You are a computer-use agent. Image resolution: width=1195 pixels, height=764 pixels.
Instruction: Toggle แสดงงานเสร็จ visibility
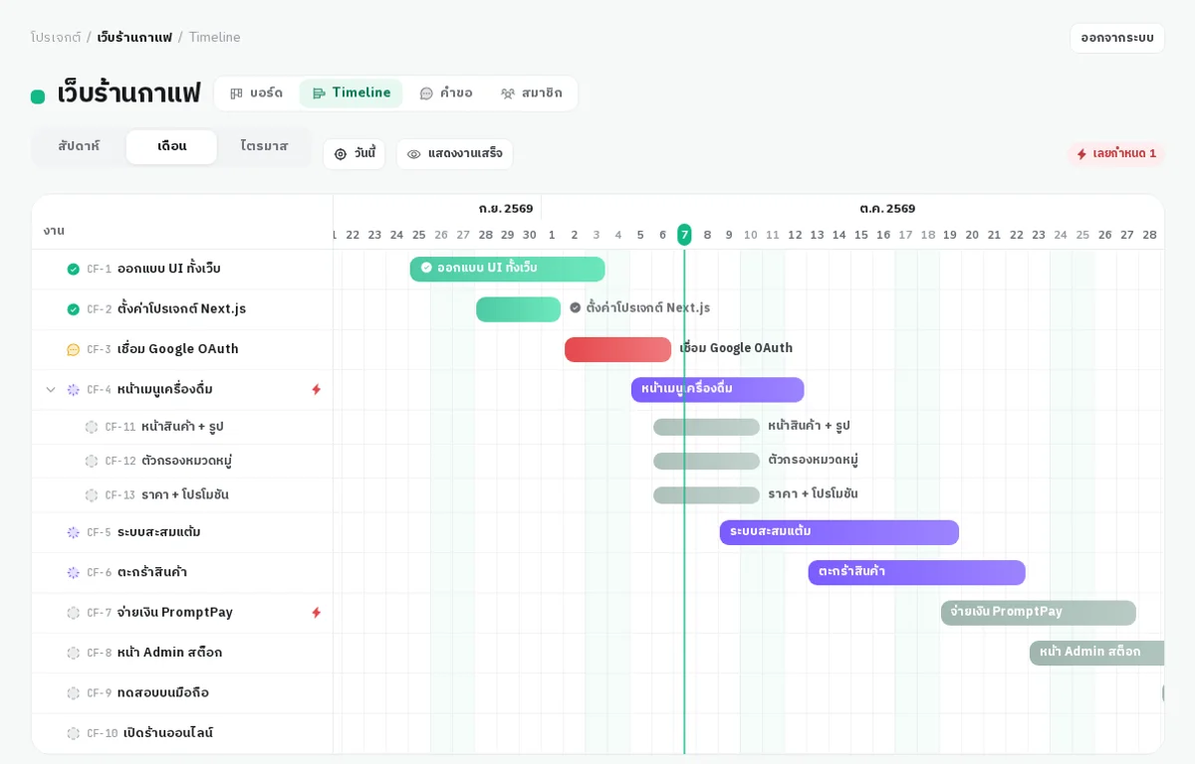pos(455,154)
